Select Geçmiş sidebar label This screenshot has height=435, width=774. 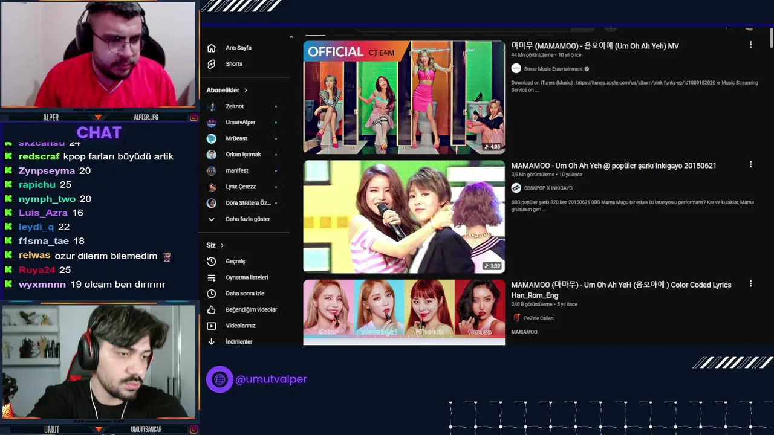(235, 262)
